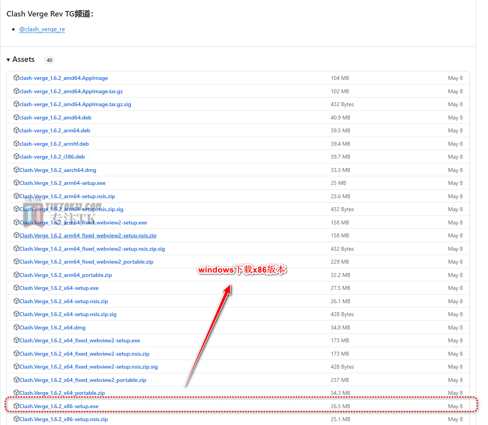This screenshot has width=488, height=425.
Task: Download Clash.Verge_1.6.2_x64-setup.exe
Action: [59, 288]
